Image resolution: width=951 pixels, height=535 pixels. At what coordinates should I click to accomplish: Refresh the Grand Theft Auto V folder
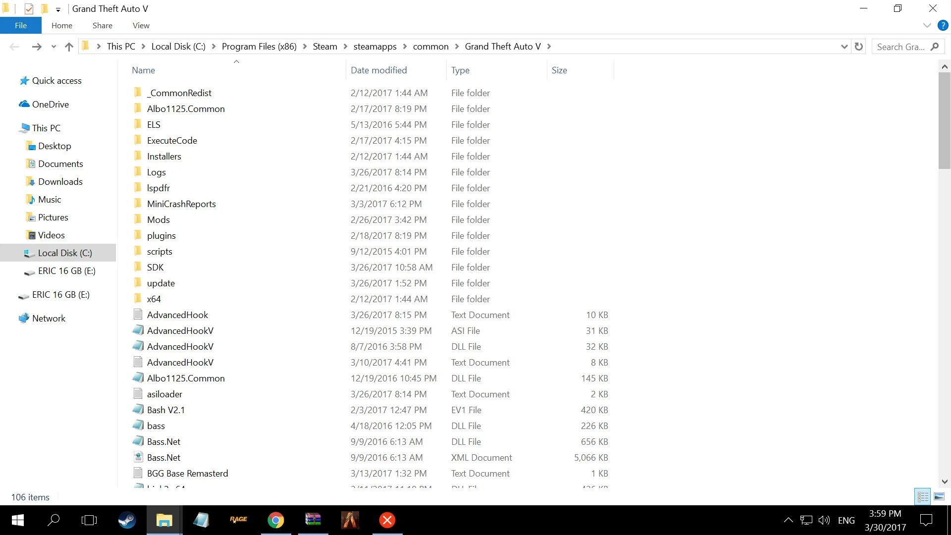pos(859,47)
